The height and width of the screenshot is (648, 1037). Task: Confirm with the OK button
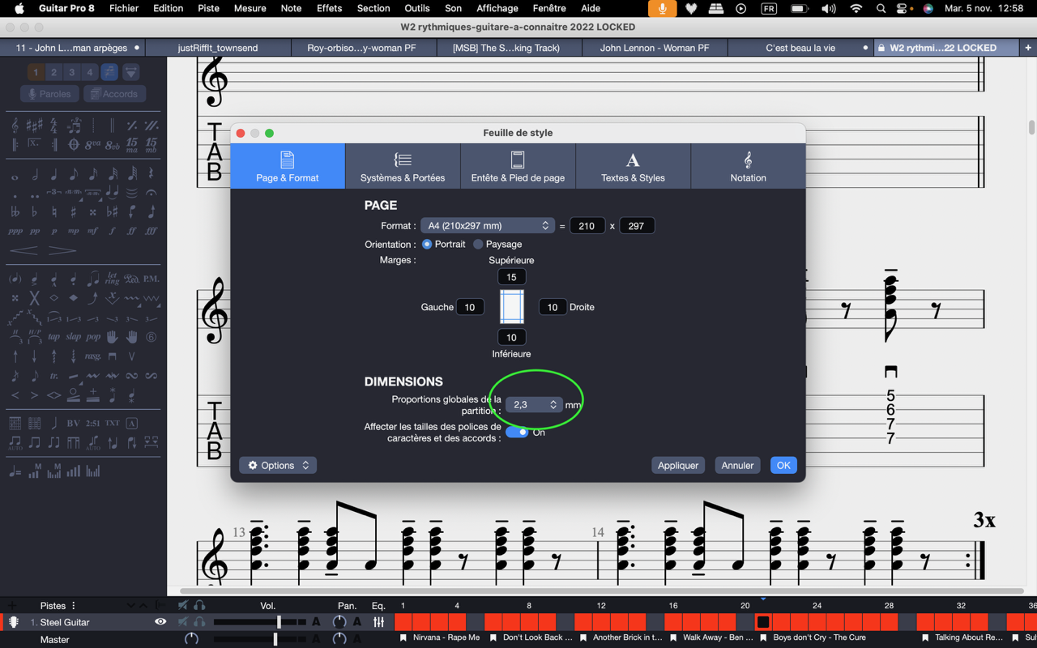(x=783, y=465)
